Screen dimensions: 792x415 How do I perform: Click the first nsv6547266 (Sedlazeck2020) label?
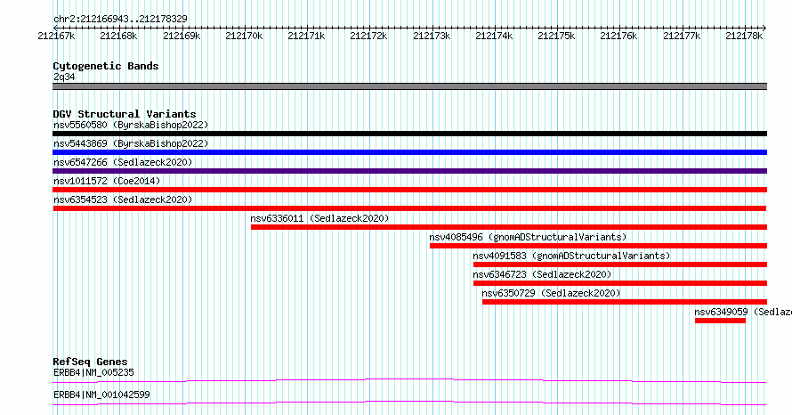123,162
